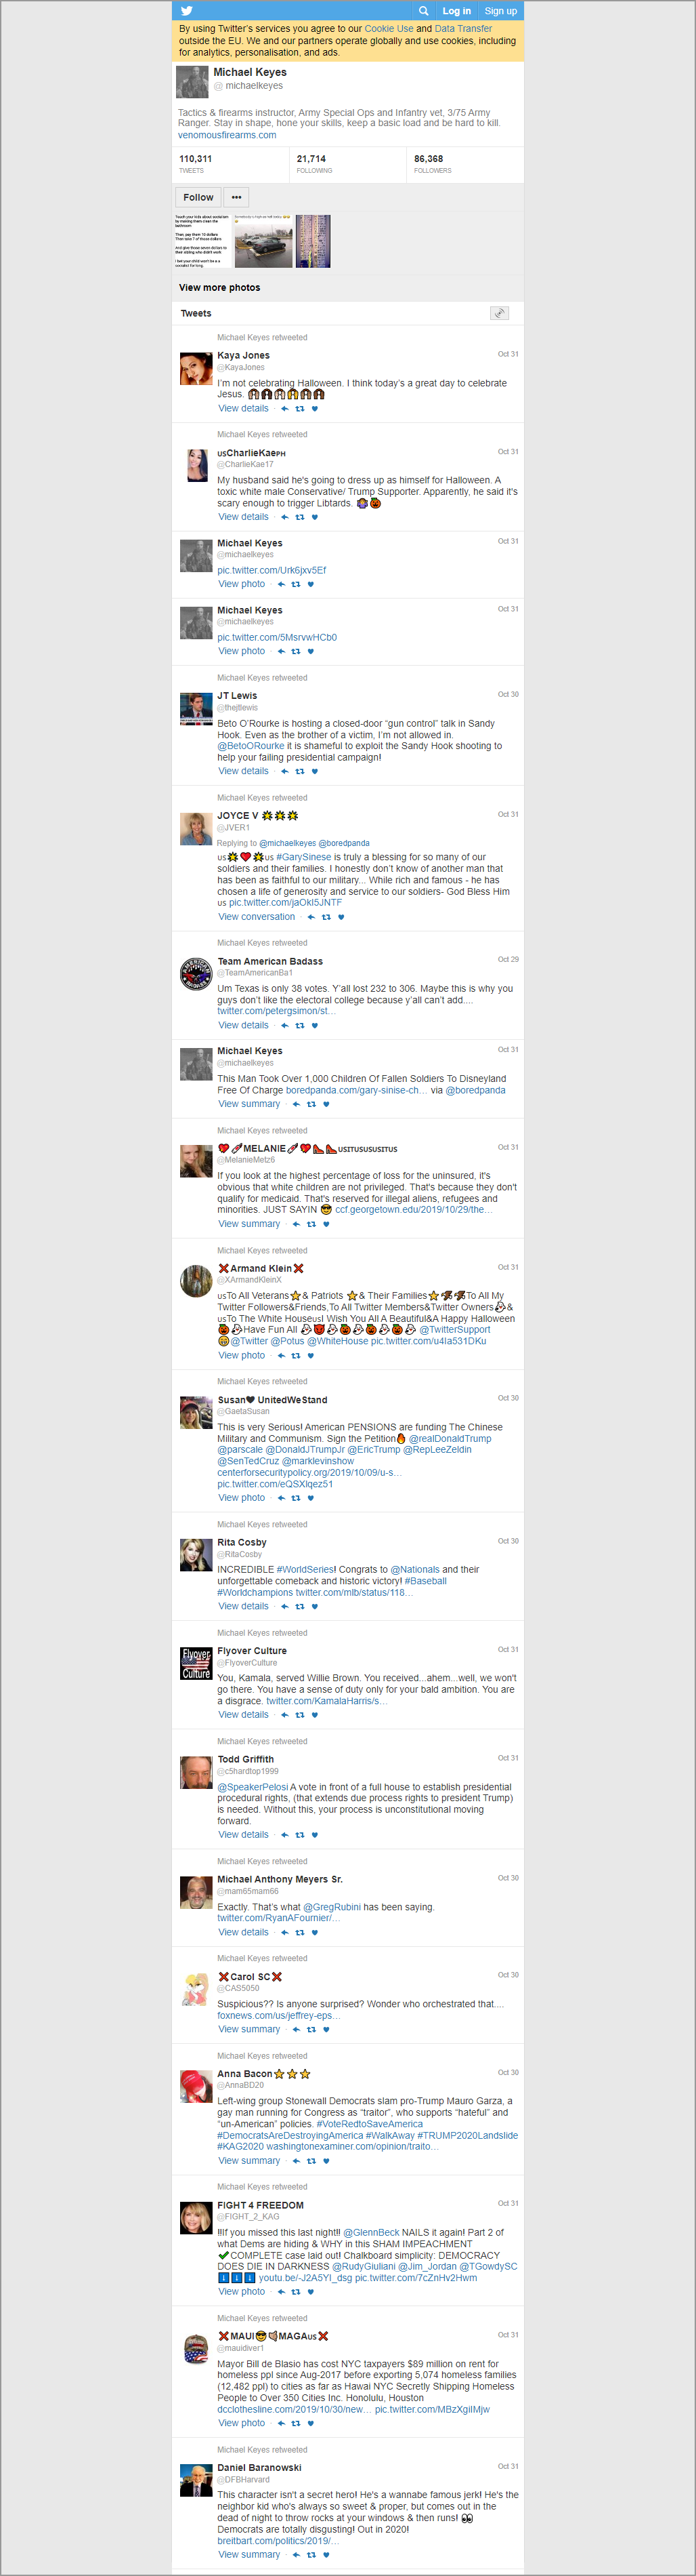This screenshot has width=696, height=2576.
Task: Open the purple poster photo thumbnail
Action: click(x=313, y=241)
